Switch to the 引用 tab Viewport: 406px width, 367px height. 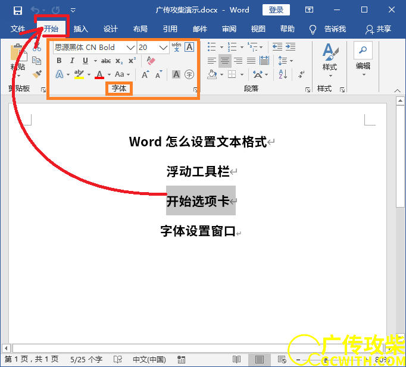(170, 29)
